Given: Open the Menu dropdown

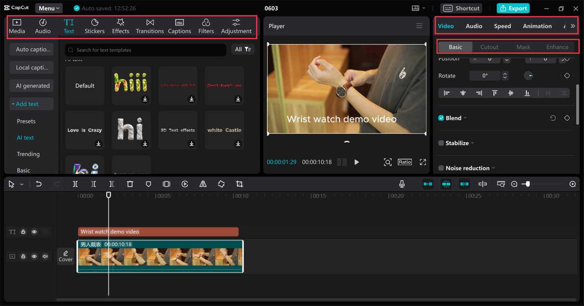Looking at the screenshot, I should point(49,8).
